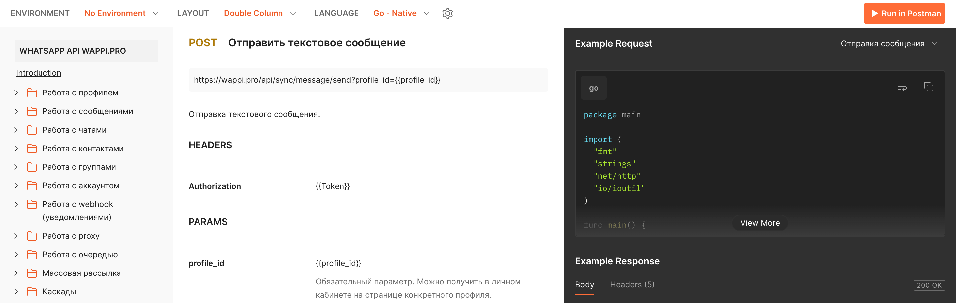The image size is (956, 303).
Task: Expand the Работа с контактами folder
Action: [16, 148]
